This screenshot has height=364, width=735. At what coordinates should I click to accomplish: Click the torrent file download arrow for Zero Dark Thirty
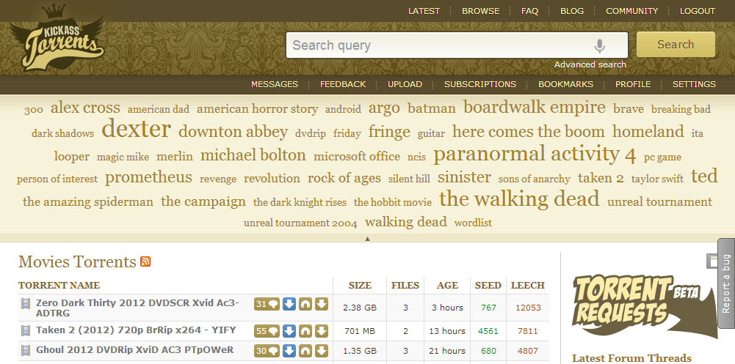click(x=321, y=304)
